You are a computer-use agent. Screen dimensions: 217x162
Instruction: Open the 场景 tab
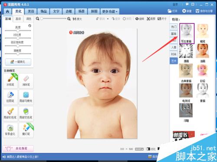point(81,11)
